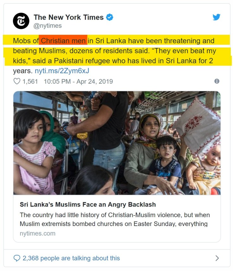233x271 pixels.
Task: Like the tweet with heart icon
Action: pos(16,81)
